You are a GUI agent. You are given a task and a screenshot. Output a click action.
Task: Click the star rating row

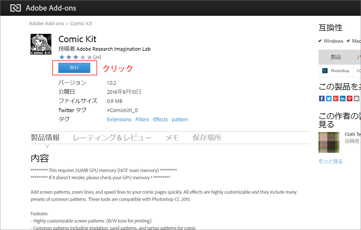coord(76,57)
